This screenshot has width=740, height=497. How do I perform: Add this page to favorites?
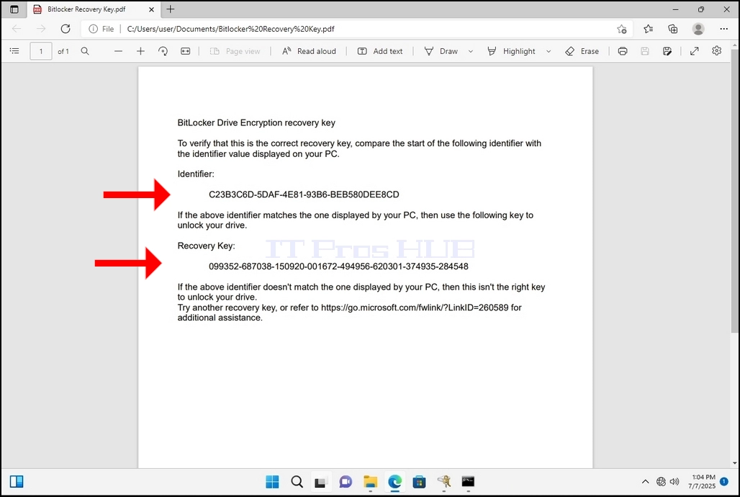pyautogui.click(x=621, y=29)
